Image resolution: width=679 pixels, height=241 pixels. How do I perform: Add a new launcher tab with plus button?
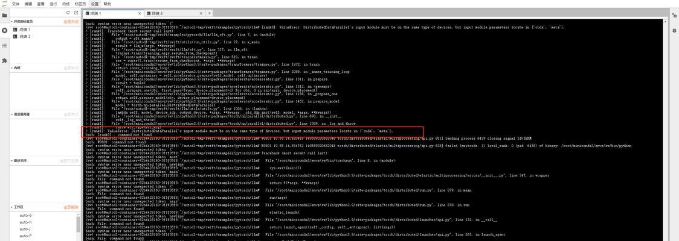click(209, 13)
